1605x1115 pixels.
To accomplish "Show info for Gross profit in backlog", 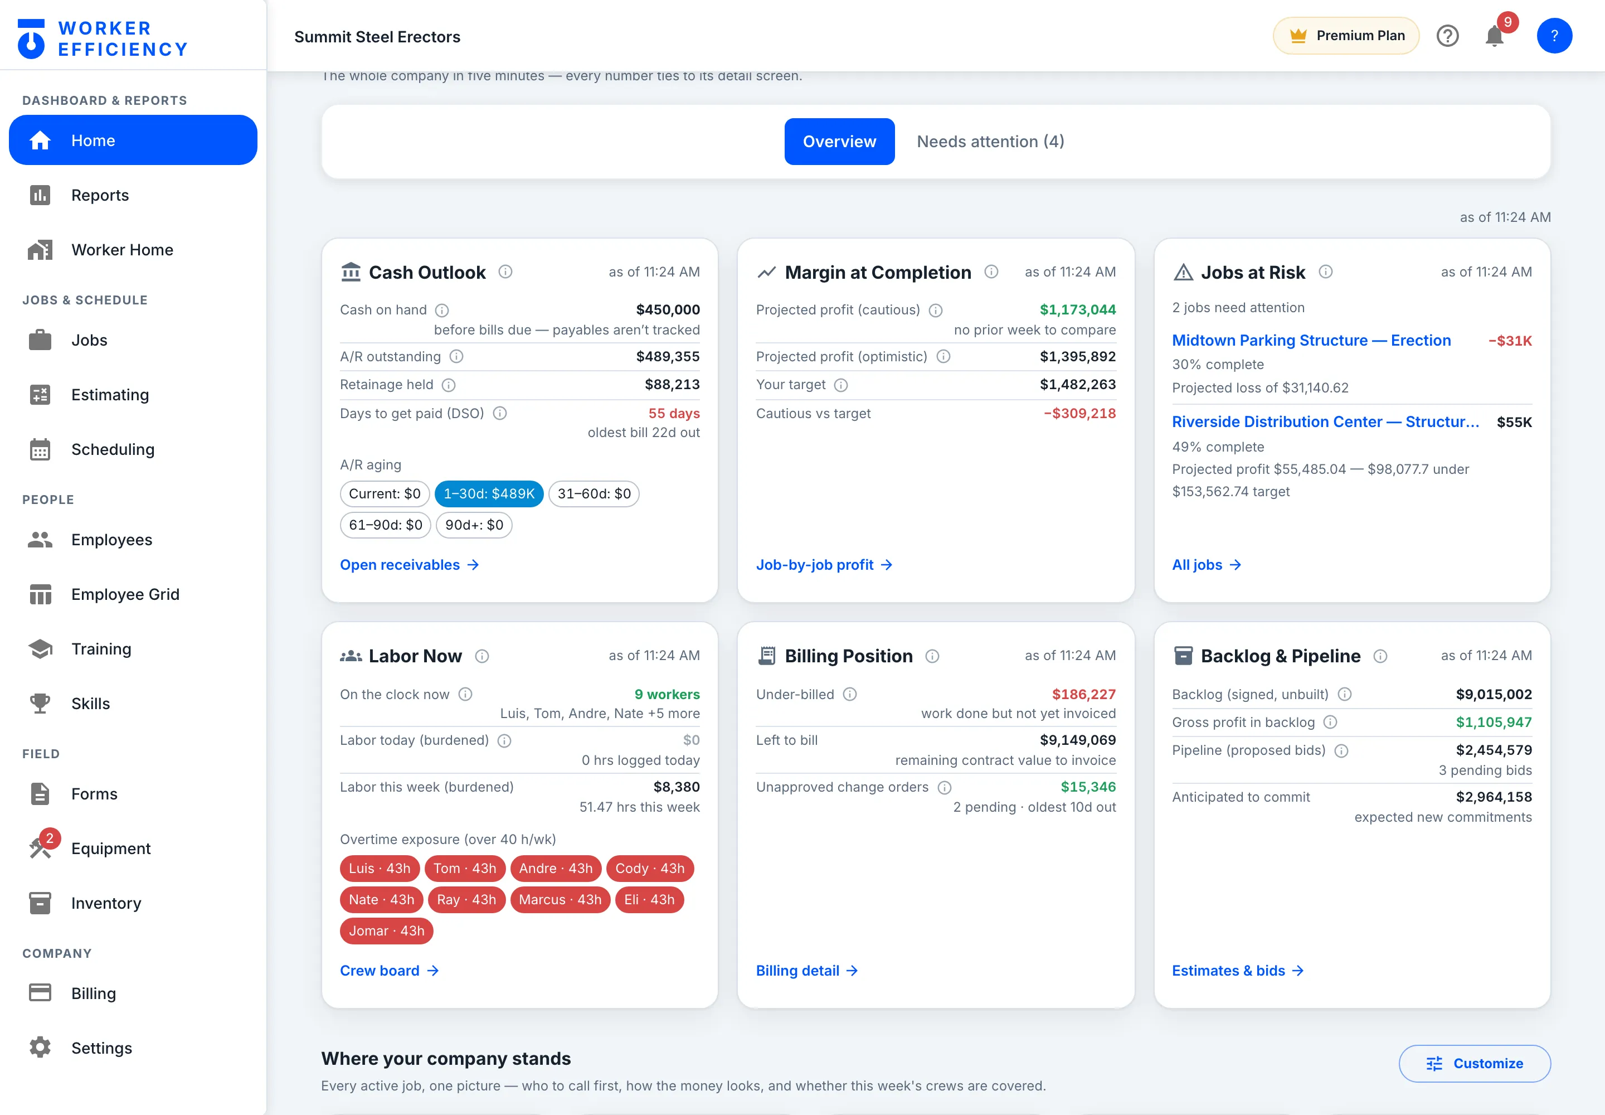I will pos(1330,723).
